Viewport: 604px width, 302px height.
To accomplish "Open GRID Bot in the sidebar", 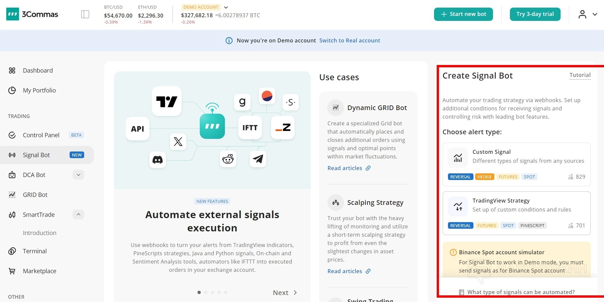I will point(35,195).
